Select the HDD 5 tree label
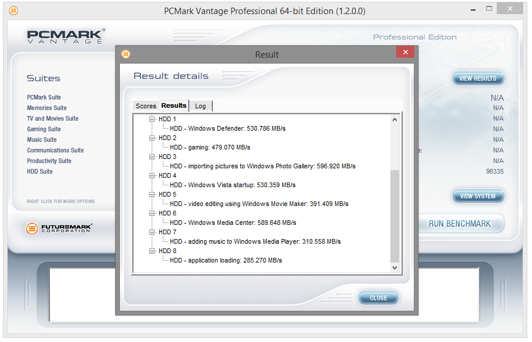 tap(168, 195)
